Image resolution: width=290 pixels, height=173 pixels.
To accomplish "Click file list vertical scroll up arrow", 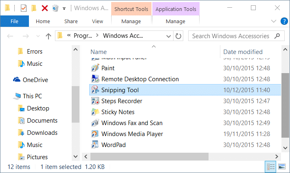I will [285, 50].
